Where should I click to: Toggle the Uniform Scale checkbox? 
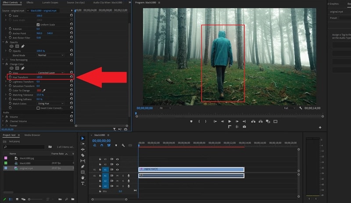(38, 25)
